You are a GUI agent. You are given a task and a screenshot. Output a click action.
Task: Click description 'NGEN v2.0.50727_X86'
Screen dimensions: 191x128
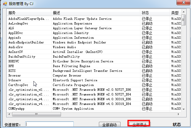[x=114, y=90]
